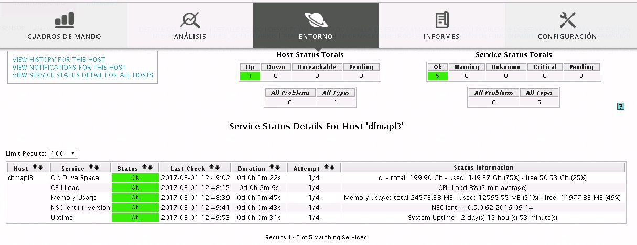This screenshot has height=245, width=637.
Task: Click the host Unreachable status header
Action: point(317,67)
